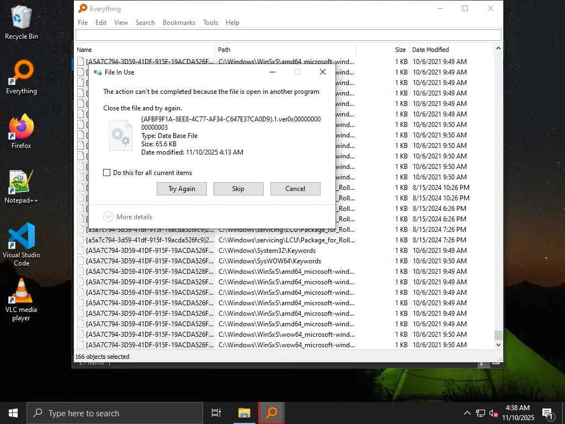Select the Everything desktop shortcut
This screenshot has width=565, height=424.
click(x=22, y=77)
